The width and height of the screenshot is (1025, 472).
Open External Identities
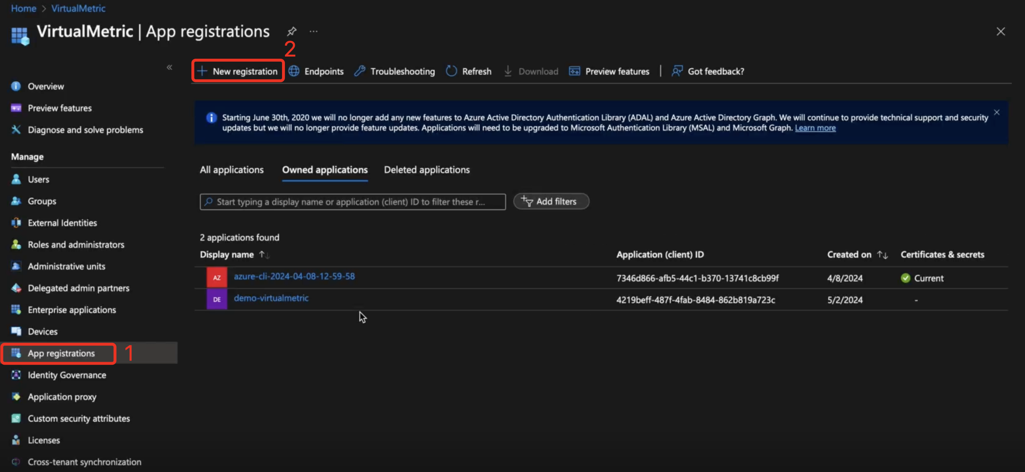(62, 223)
